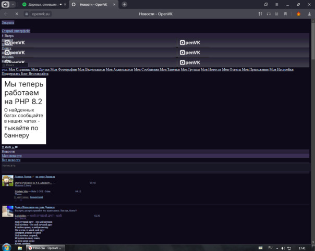Image resolution: width=315 pixels, height=251 pixels.
Task: Open «Мои Фотографии» menu link
Action: coord(64,69)
